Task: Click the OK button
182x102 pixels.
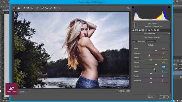Action: [x=164, y=97]
